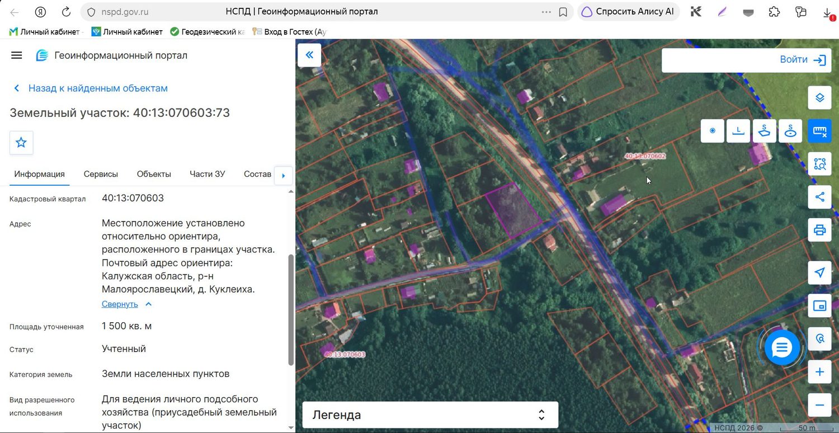Open browser downloads
This screenshot has width=839, height=433.
[x=827, y=12]
